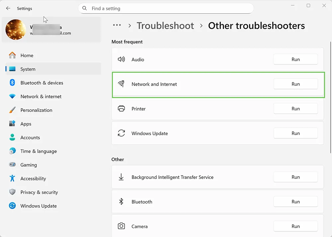Click the Bluetooth icon under Other
The height and width of the screenshot is (237, 332).
(x=122, y=201)
